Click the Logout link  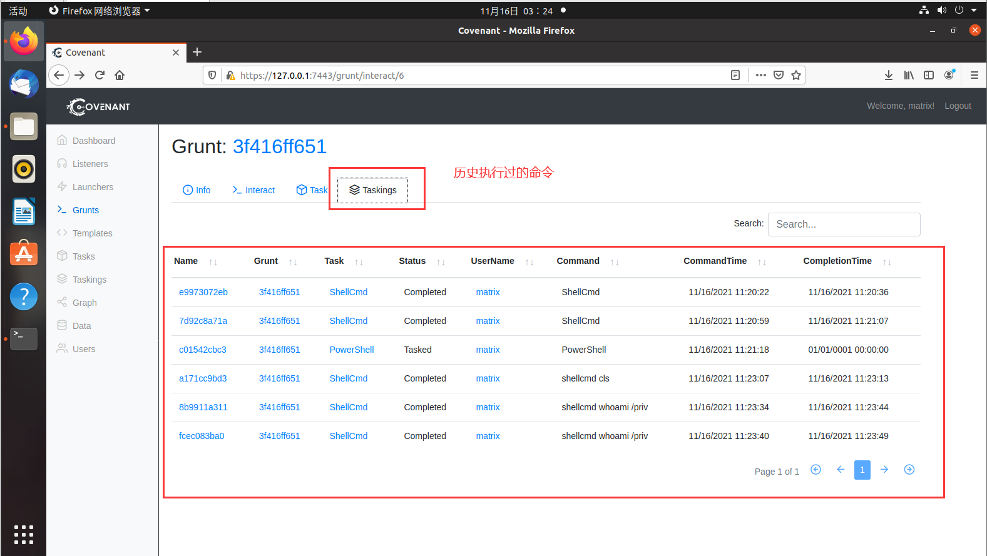point(958,106)
